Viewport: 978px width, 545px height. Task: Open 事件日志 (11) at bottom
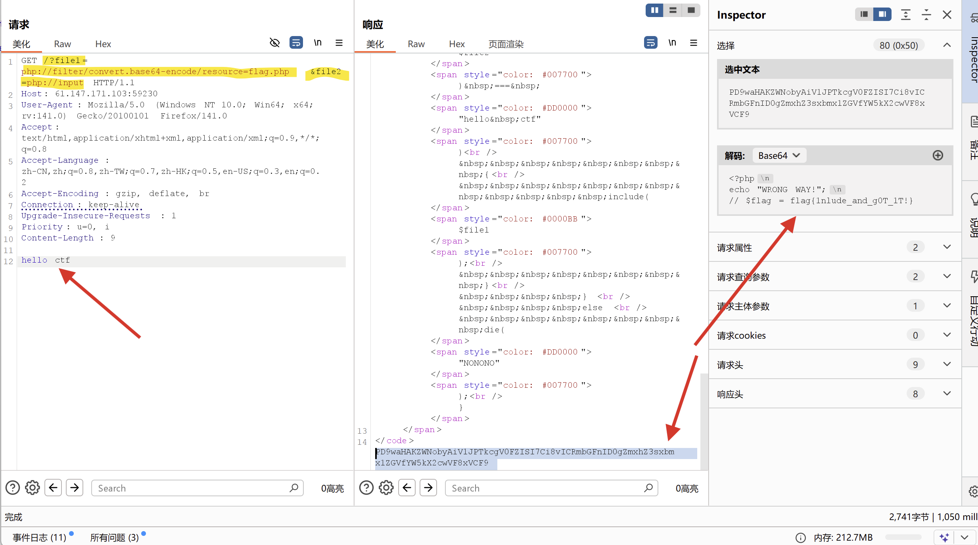(x=39, y=537)
